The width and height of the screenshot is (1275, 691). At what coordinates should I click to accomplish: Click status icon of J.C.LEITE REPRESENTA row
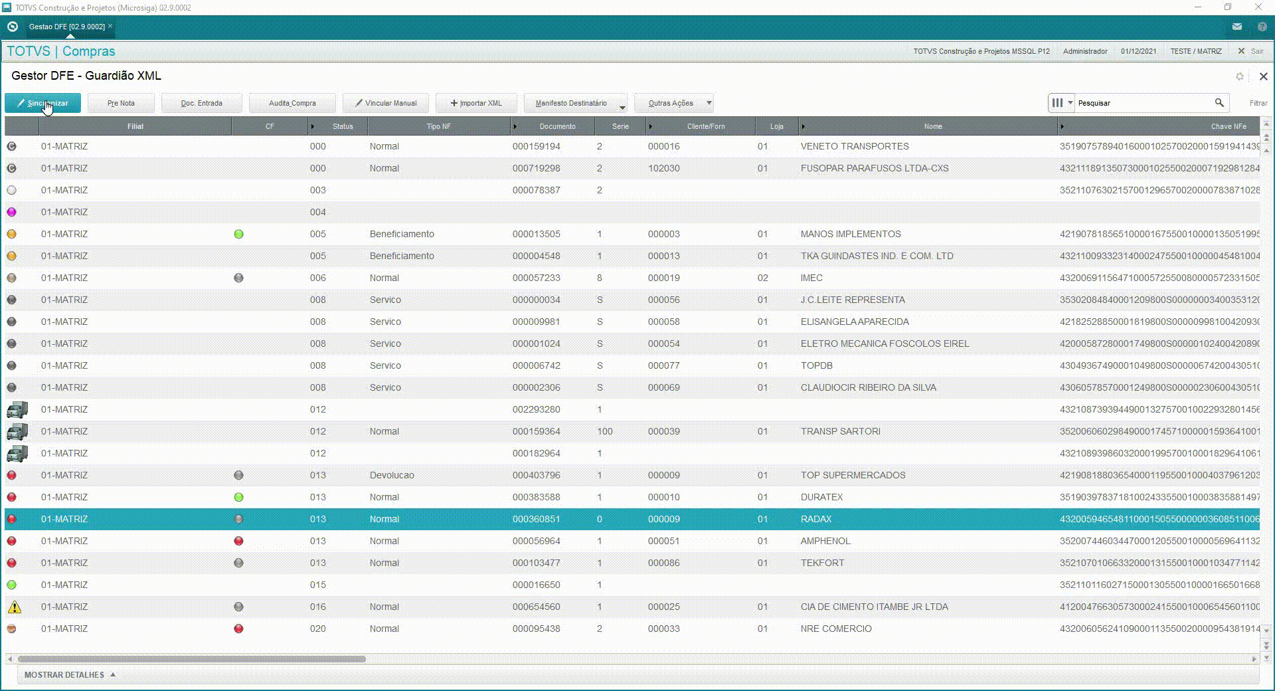click(11, 300)
